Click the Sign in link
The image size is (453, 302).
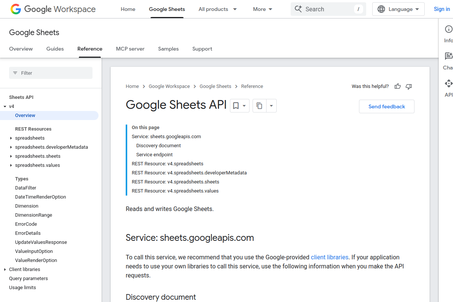(x=442, y=9)
